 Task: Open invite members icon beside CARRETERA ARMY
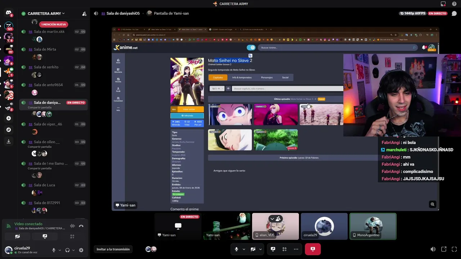[x=84, y=14]
